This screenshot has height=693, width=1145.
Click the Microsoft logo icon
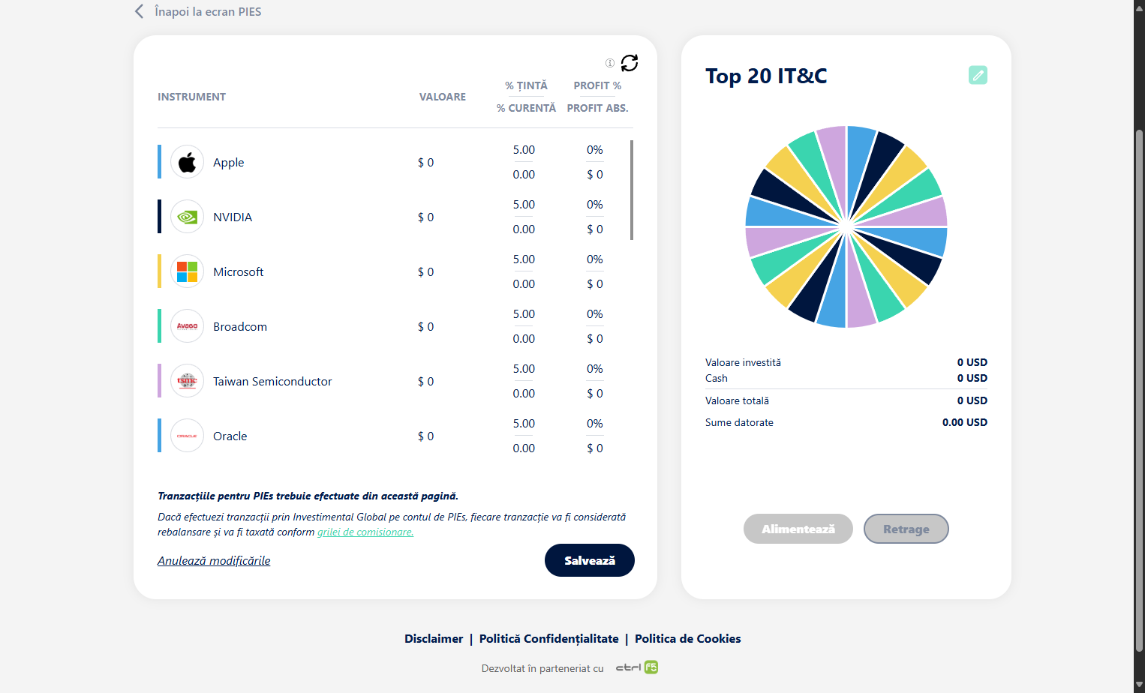[187, 271]
